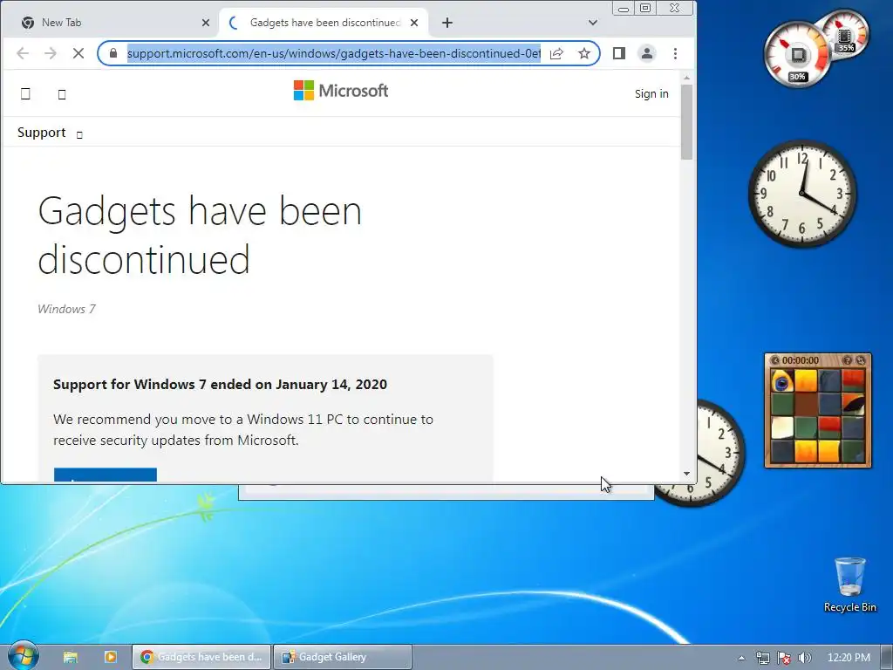Open the Recycle Bin
The width and height of the screenshot is (893, 670).
pos(849,585)
